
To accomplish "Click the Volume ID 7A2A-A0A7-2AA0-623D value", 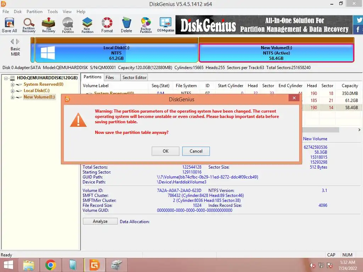I will 179,191.
